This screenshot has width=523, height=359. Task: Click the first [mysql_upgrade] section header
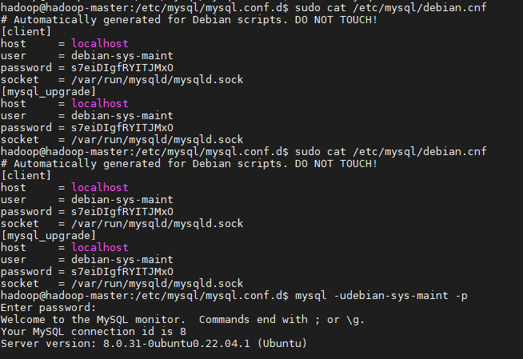coord(48,92)
